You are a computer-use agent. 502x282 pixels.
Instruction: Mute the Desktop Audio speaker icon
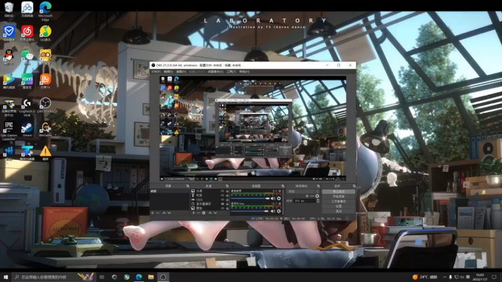tap(273, 199)
